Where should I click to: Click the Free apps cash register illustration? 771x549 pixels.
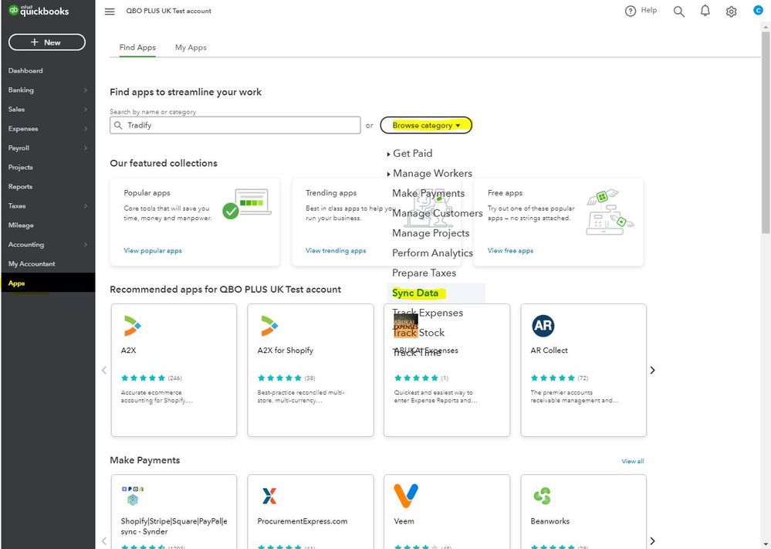coord(610,211)
